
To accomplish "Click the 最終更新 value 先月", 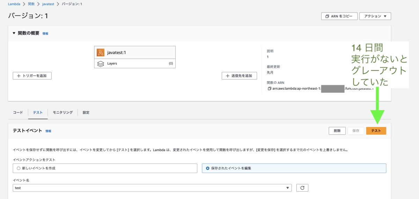I will coord(270,73).
